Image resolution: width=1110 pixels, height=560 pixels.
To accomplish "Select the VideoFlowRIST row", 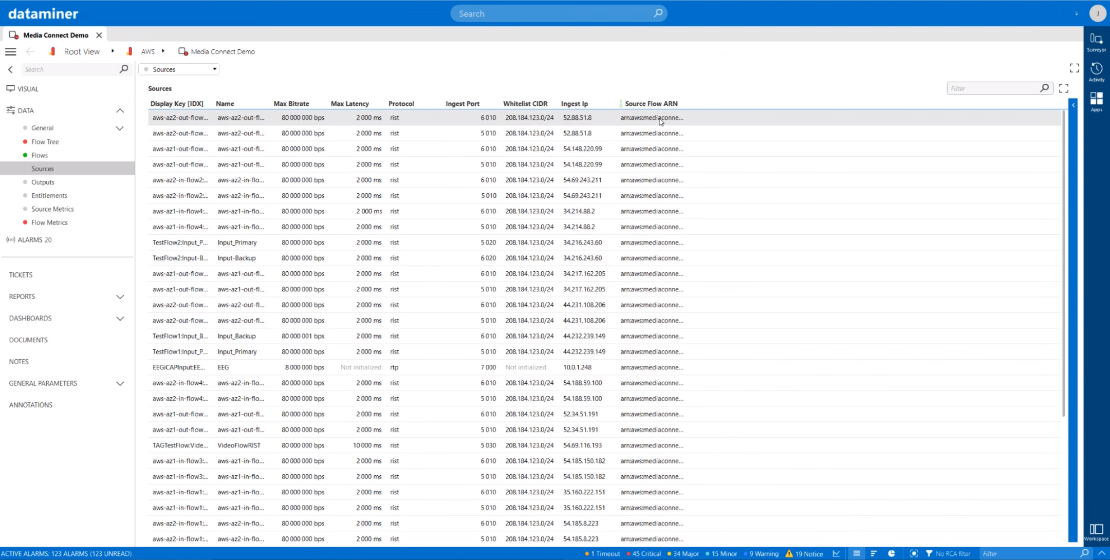I will pyautogui.click(x=604, y=445).
